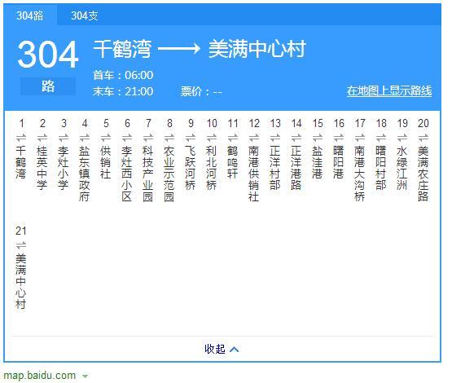Open the map.baidu.com dropdown arrow
452x383 pixels.
click(x=85, y=376)
